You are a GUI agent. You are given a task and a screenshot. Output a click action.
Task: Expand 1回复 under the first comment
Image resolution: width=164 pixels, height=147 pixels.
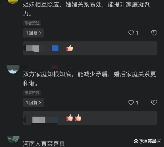click(x=33, y=33)
